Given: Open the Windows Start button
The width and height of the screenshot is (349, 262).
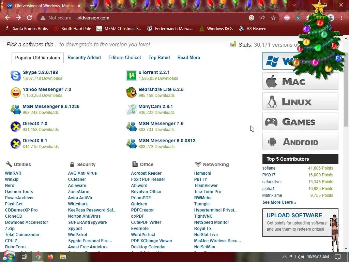Looking at the screenshot, I should 9,257.
